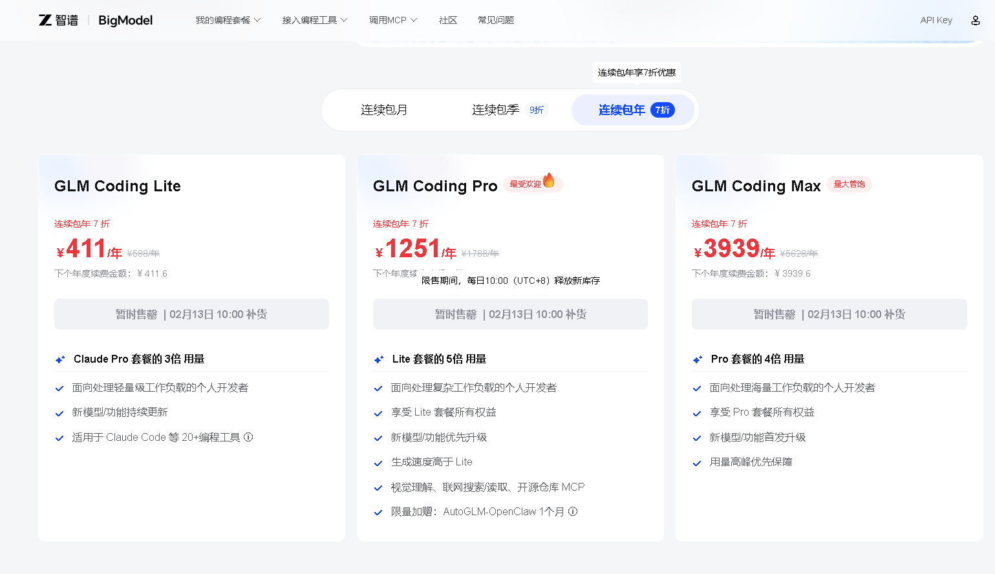Click GLM Coding Pro title

pos(435,186)
